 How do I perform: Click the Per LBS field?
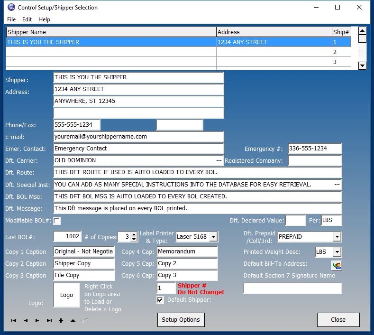(x=331, y=220)
